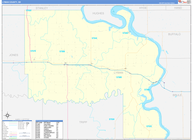
Task: Click the STANLEY county label
Action: coord(42,8)
